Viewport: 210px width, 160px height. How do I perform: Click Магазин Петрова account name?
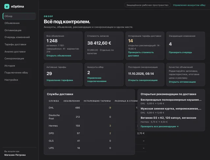[x=15, y=155]
